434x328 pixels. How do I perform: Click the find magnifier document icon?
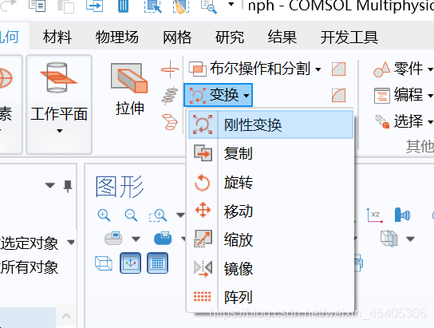[209, 6]
